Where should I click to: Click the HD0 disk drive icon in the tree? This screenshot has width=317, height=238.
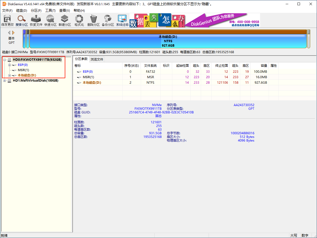click(x=10, y=60)
